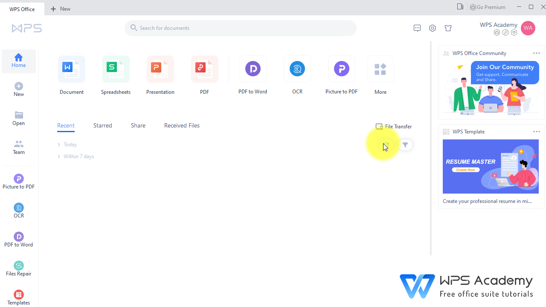Viewport: 546px width, 307px height.
Task: Click the refresh recent files icon
Action: pos(386,145)
